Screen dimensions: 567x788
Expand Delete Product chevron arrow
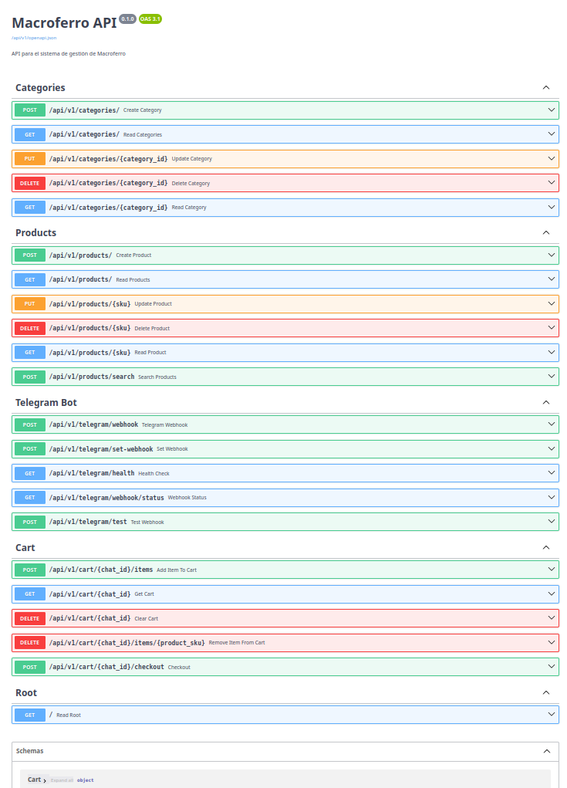pos(552,328)
